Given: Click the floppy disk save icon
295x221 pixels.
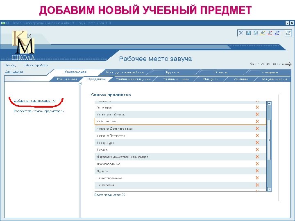Looking at the screenshot, I should point(248,33).
